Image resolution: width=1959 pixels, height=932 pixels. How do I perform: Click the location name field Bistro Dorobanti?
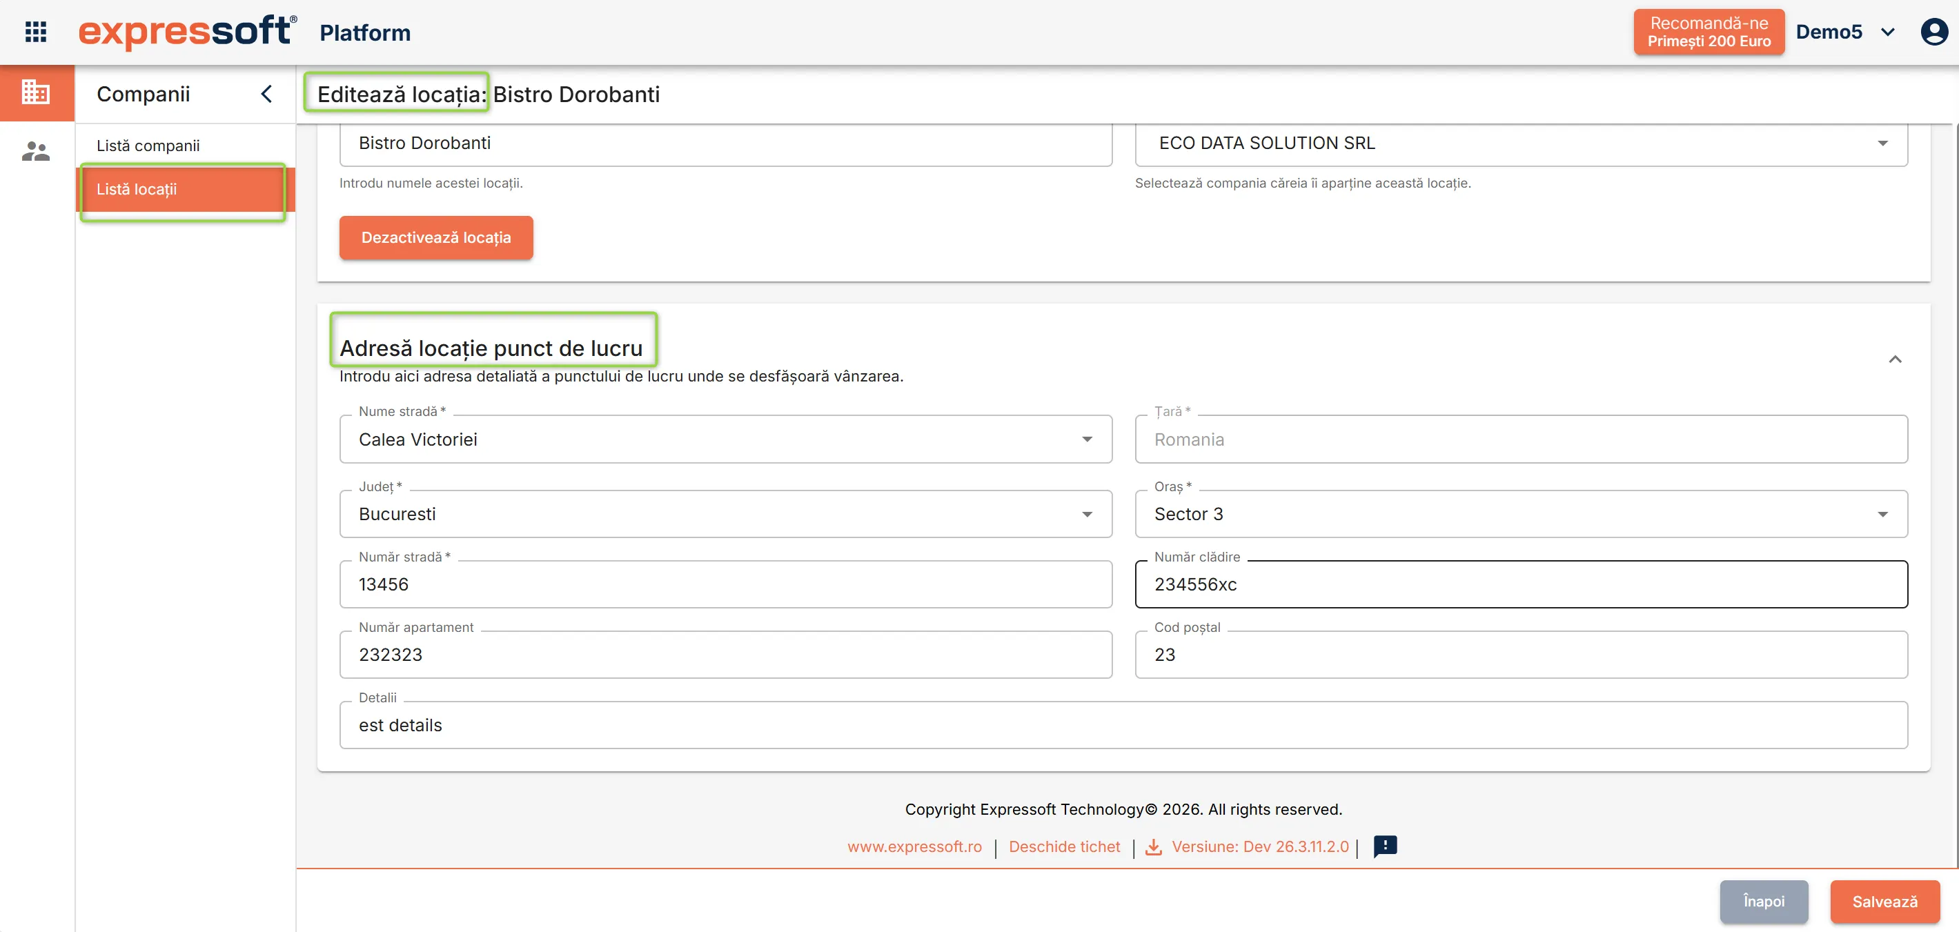point(725,143)
